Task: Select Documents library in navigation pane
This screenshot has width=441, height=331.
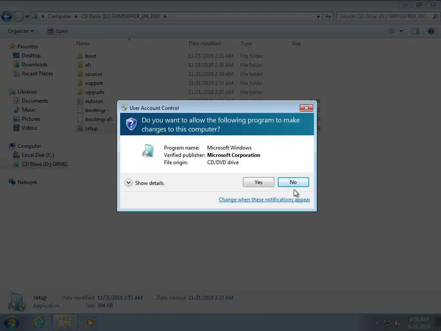Action: [35, 101]
